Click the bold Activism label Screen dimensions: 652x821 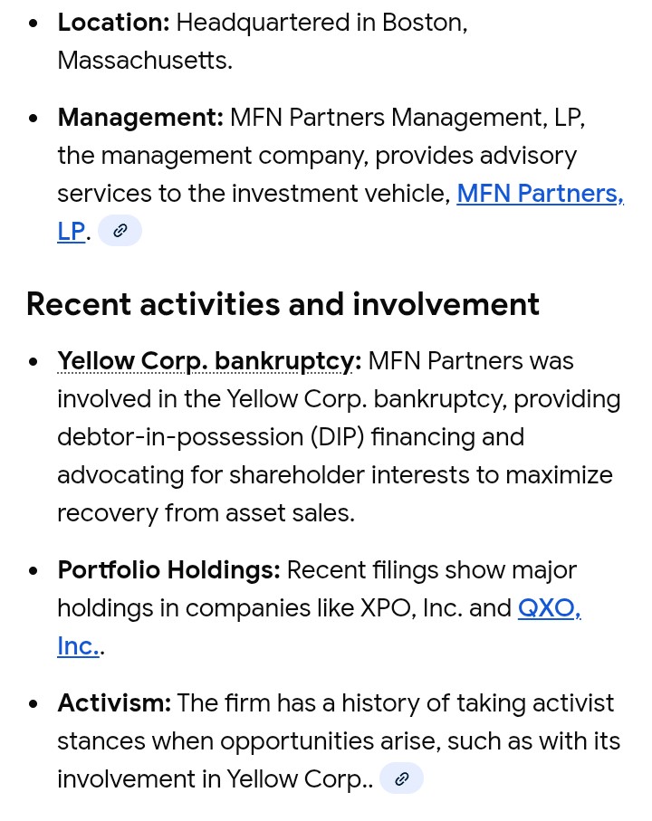coord(113,702)
